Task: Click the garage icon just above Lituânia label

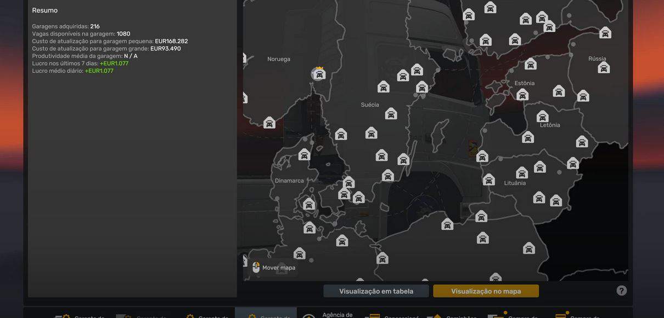Action: (x=522, y=173)
